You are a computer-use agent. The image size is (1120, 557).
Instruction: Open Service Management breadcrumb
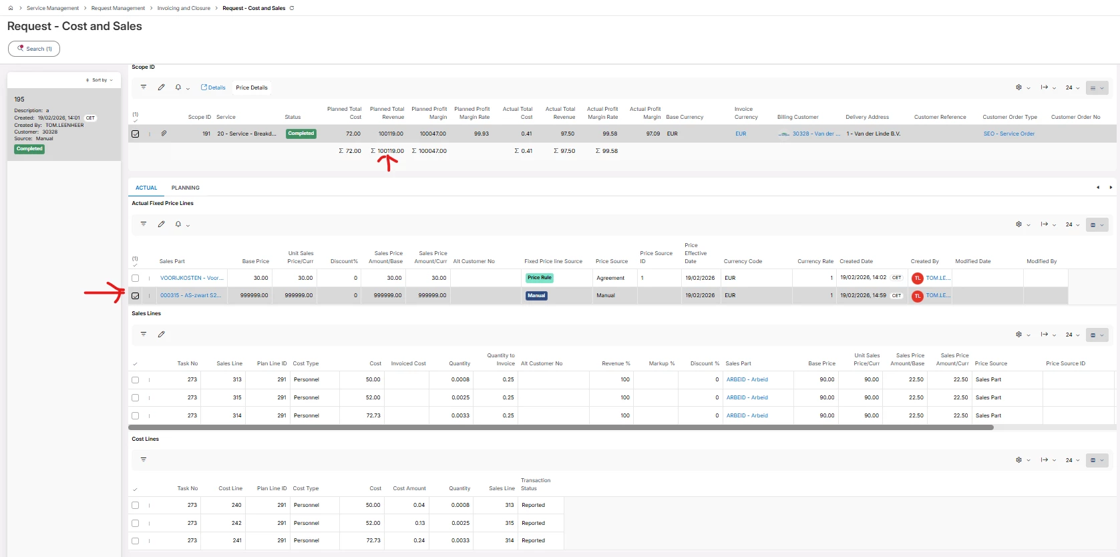pyautogui.click(x=53, y=8)
